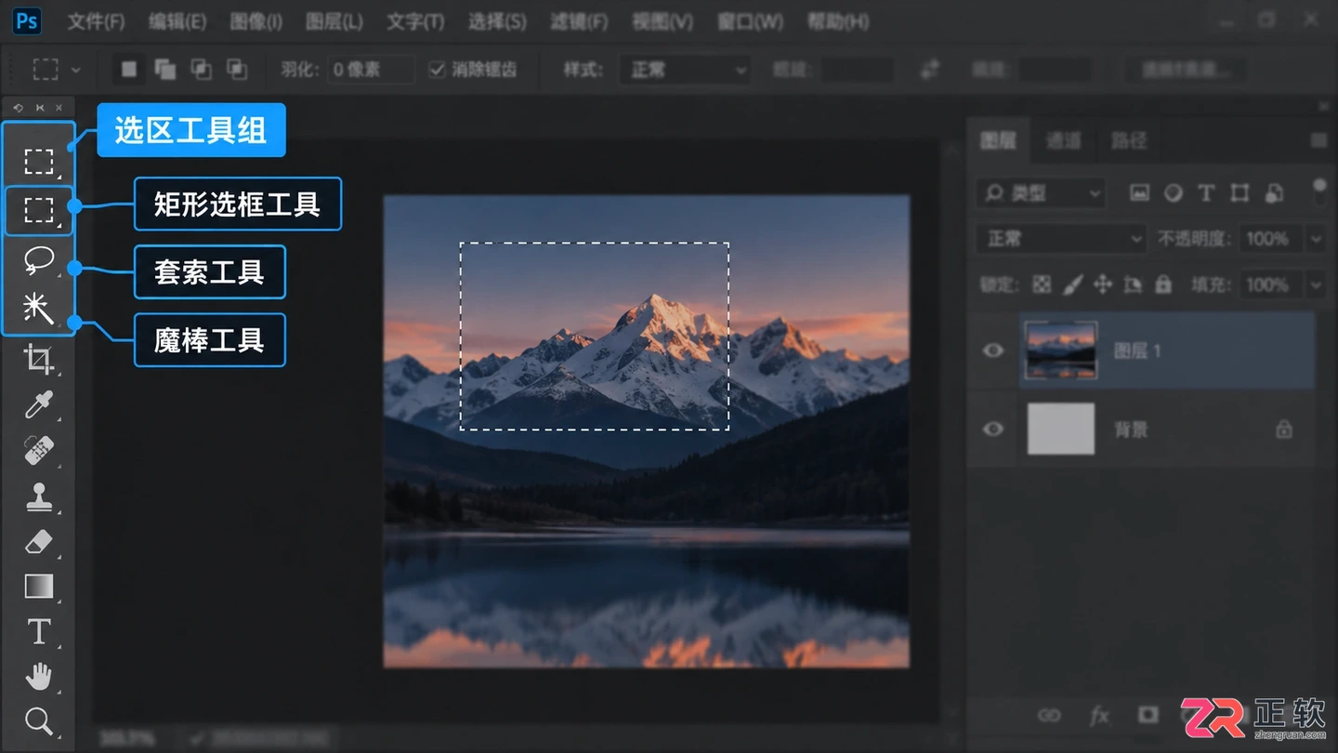Open the 滤镜 menu

click(x=579, y=21)
